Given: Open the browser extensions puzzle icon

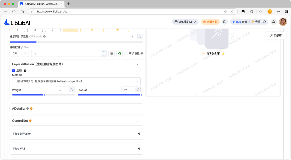Looking at the screenshot, I should click(251, 12).
